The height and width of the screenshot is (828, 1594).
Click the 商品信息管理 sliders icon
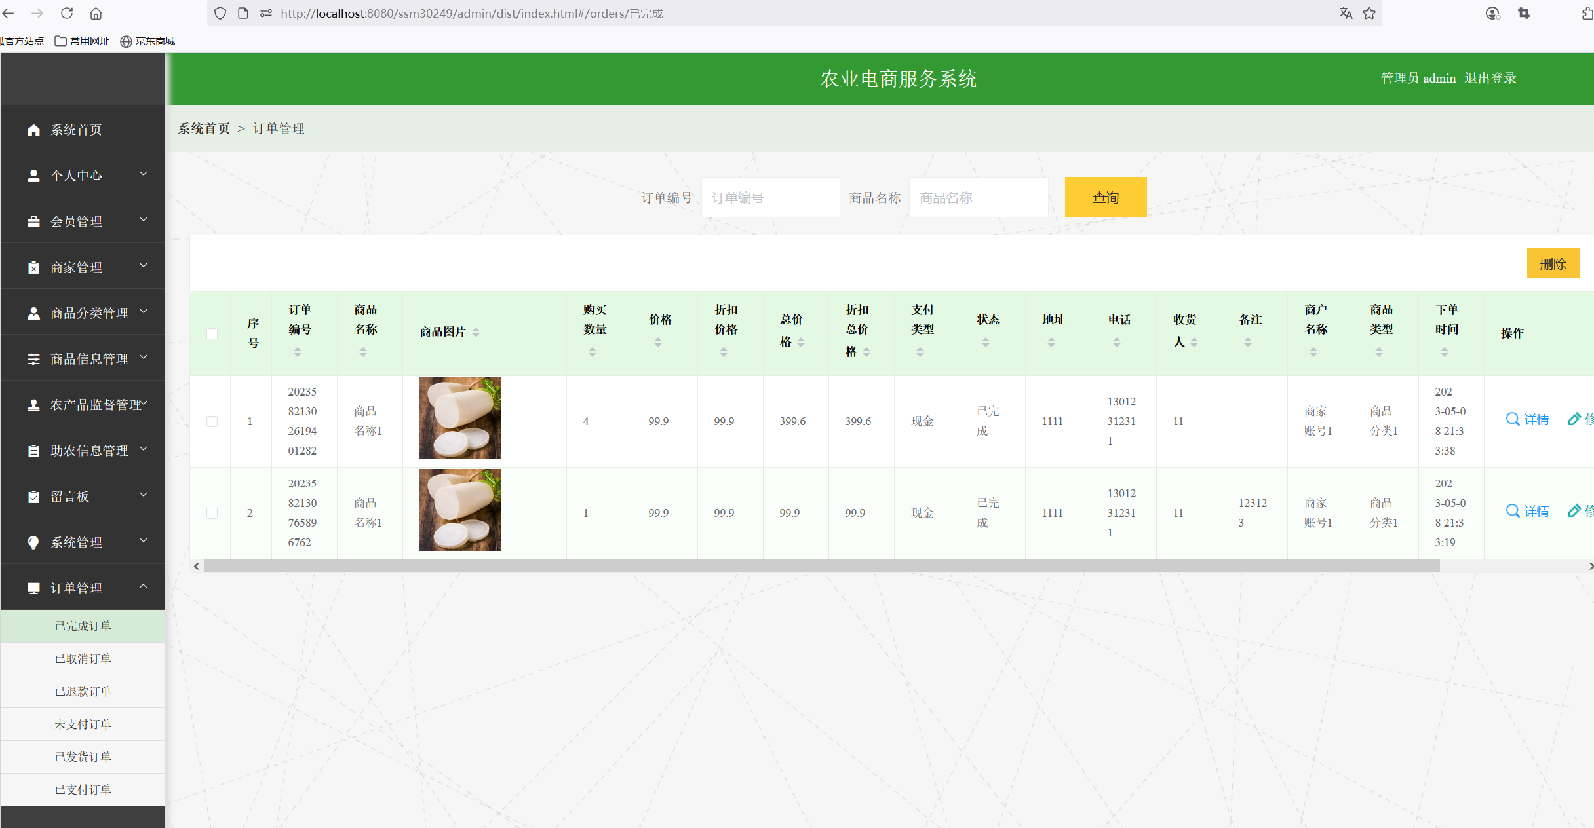tap(33, 358)
